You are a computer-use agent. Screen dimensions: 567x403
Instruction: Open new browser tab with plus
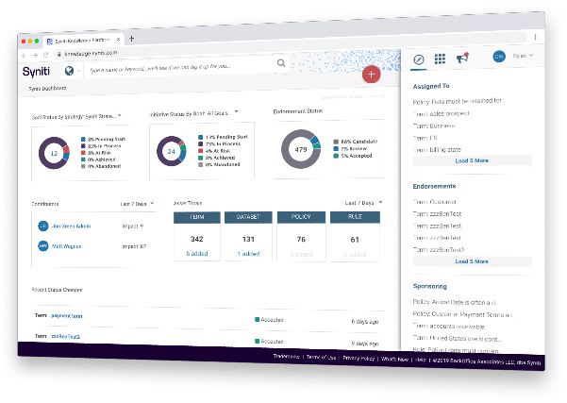[x=131, y=39]
